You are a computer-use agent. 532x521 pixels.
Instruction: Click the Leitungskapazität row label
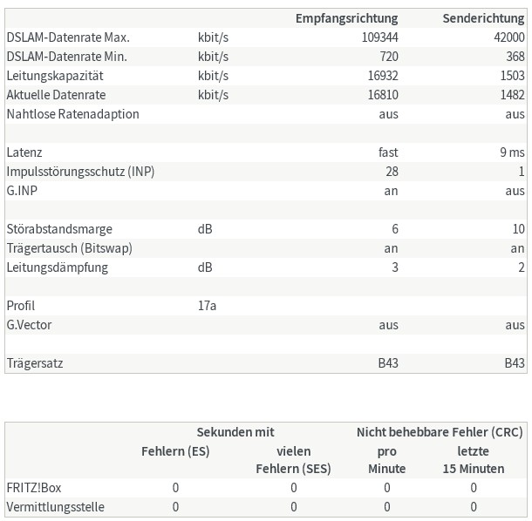tap(57, 76)
